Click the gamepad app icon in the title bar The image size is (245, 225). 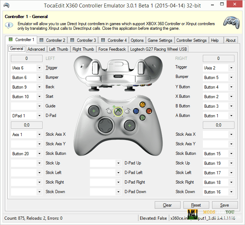[x=6, y=5]
